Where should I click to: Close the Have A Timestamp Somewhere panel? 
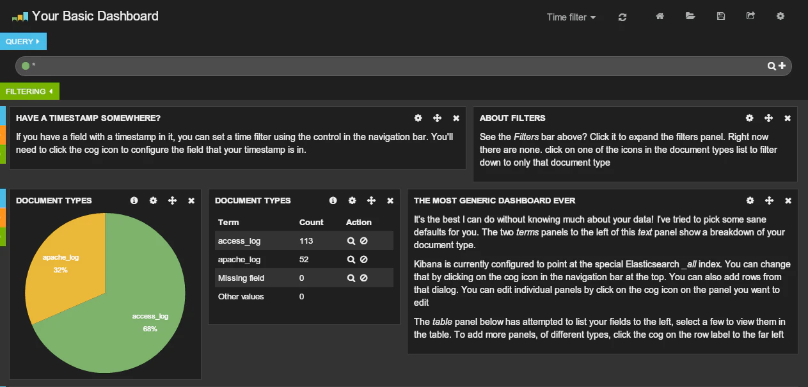click(456, 118)
